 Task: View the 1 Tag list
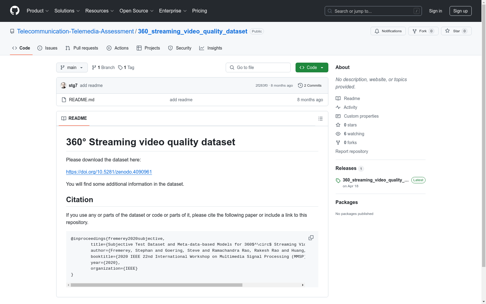pyautogui.click(x=126, y=67)
